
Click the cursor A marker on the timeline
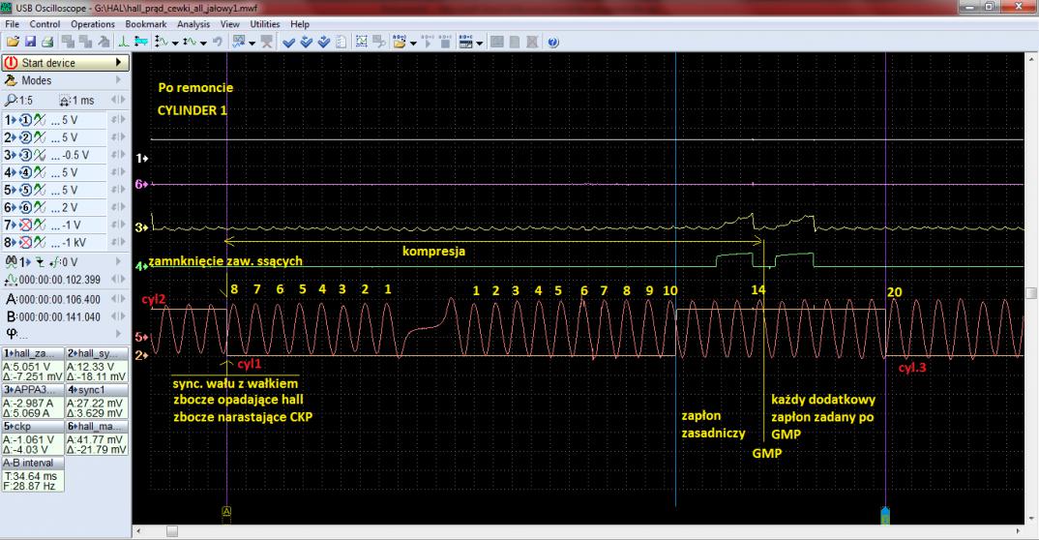click(x=226, y=510)
